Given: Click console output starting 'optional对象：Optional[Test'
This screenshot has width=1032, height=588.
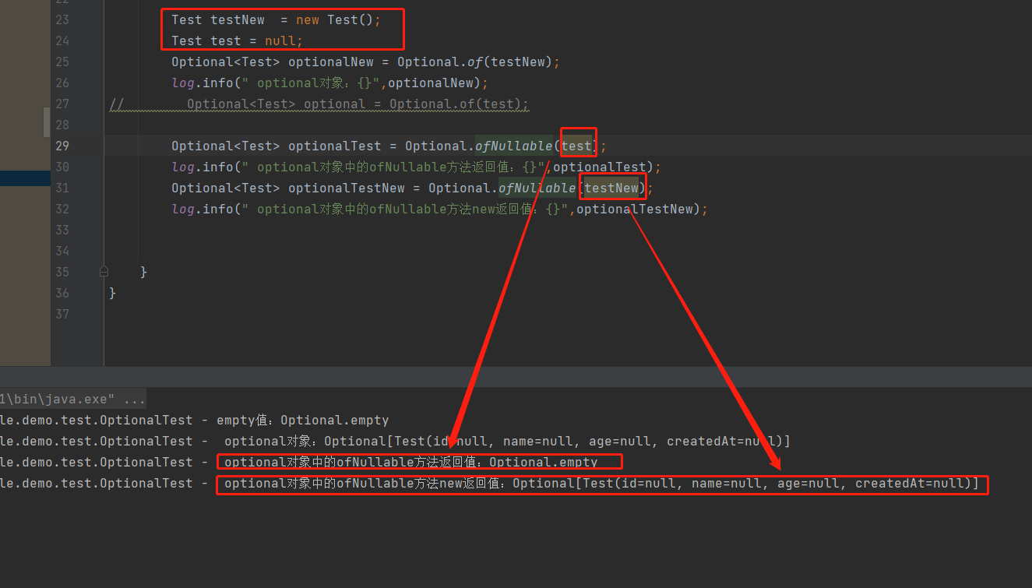Looking at the screenshot, I should coord(507,441).
